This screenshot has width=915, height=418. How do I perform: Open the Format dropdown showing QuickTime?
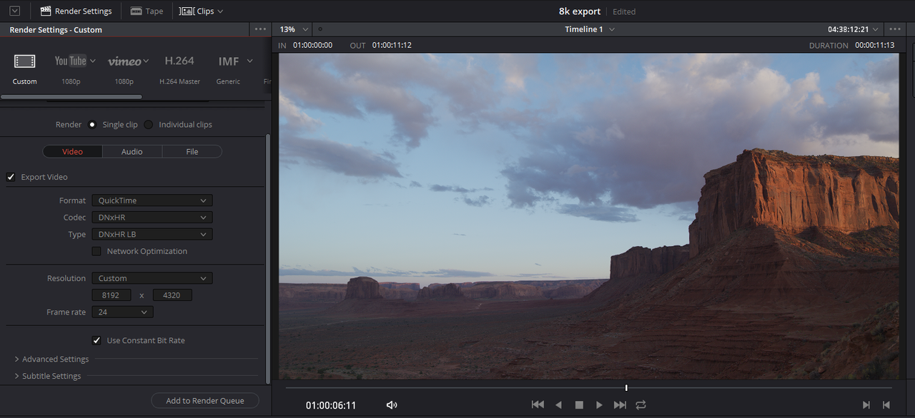pyautogui.click(x=152, y=200)
